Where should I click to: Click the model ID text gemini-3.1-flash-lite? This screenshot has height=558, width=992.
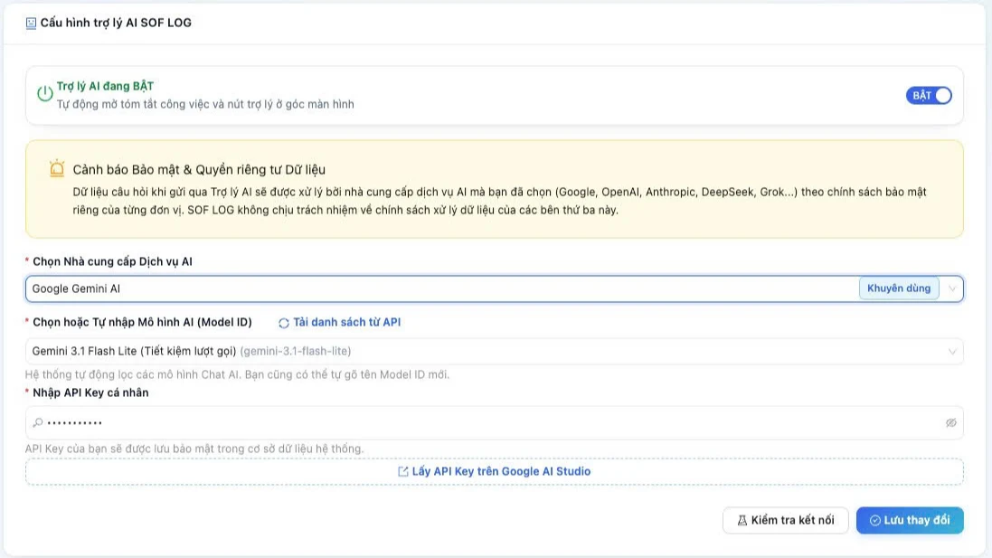[296, 351]
